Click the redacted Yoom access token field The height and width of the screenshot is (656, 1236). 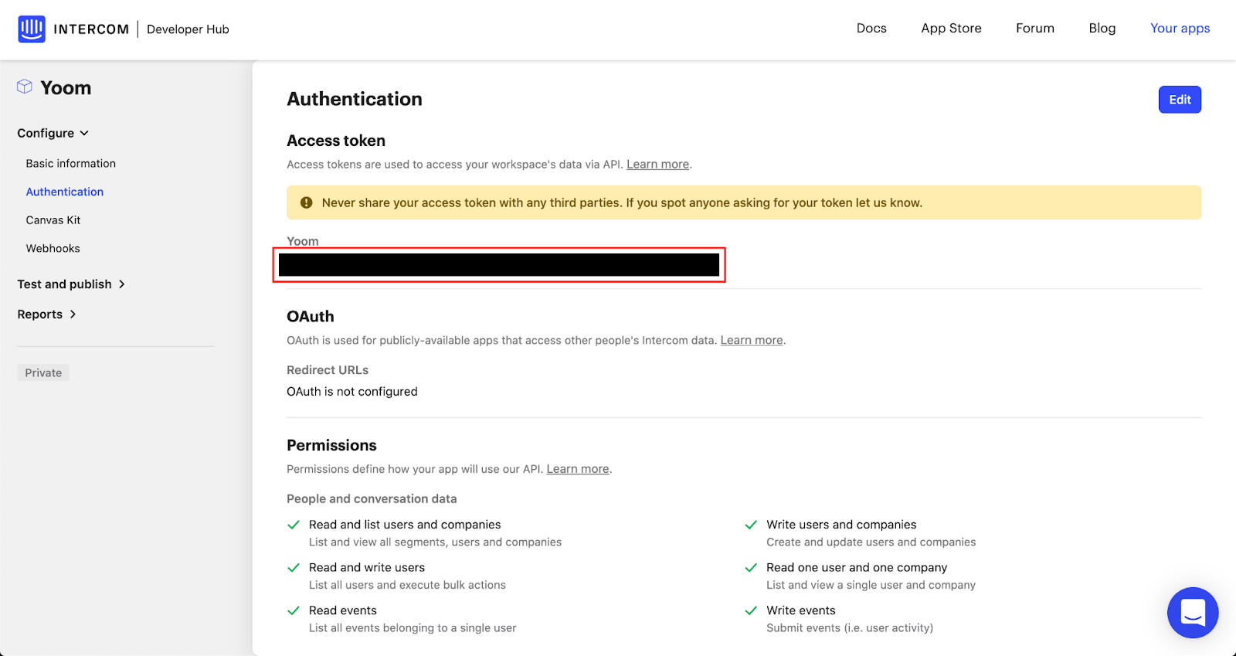(x=499, y=265)
